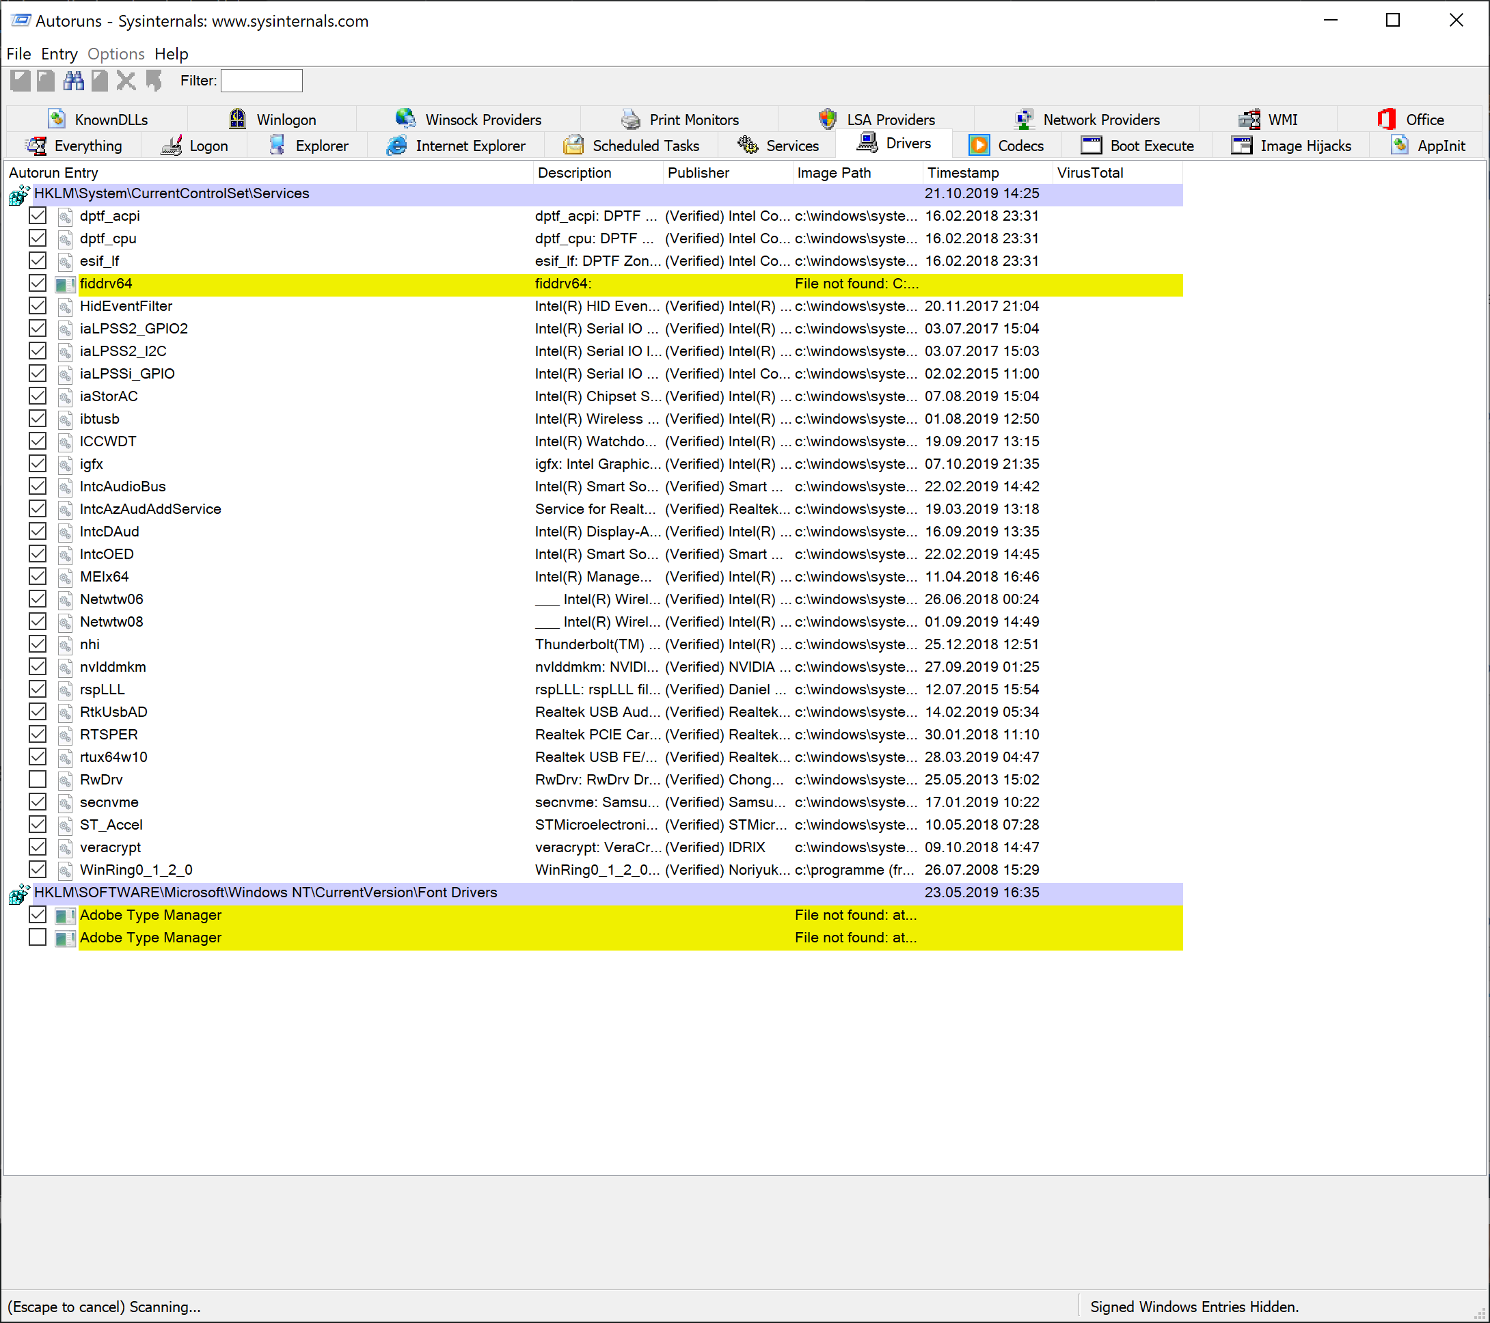Sort by the VirusTotal column header
This screenshot has width=1490, height=1323.
(1117, 173)
